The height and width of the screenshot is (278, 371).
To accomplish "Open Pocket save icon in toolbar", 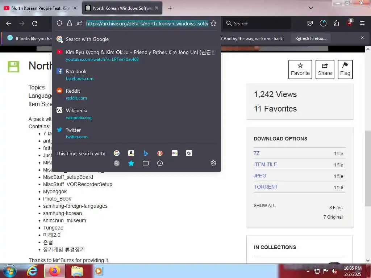I will pyautogui.click(x=310, y=23).
